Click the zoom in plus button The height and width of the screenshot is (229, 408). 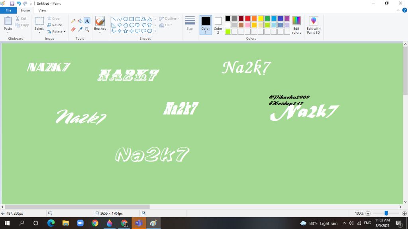pos(404,213)
